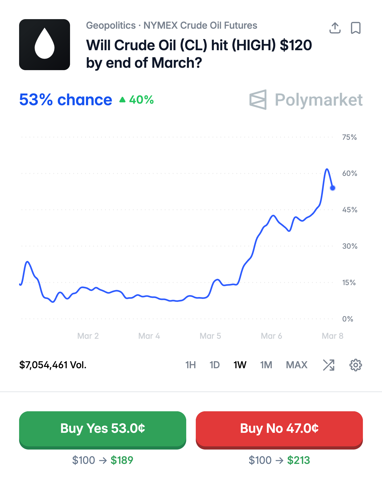382x487 pixels.
Task: Click the oil drop market icon
Action: click(45, 45)
